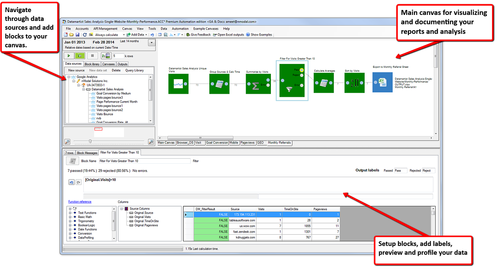The width and height of the screenshot is (497, 279).
Task: Click the Passed output label field
Action: (400, 170)
